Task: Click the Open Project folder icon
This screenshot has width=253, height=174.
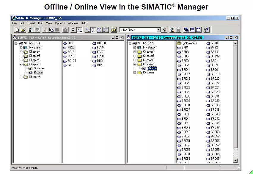Action: (23, 30)
